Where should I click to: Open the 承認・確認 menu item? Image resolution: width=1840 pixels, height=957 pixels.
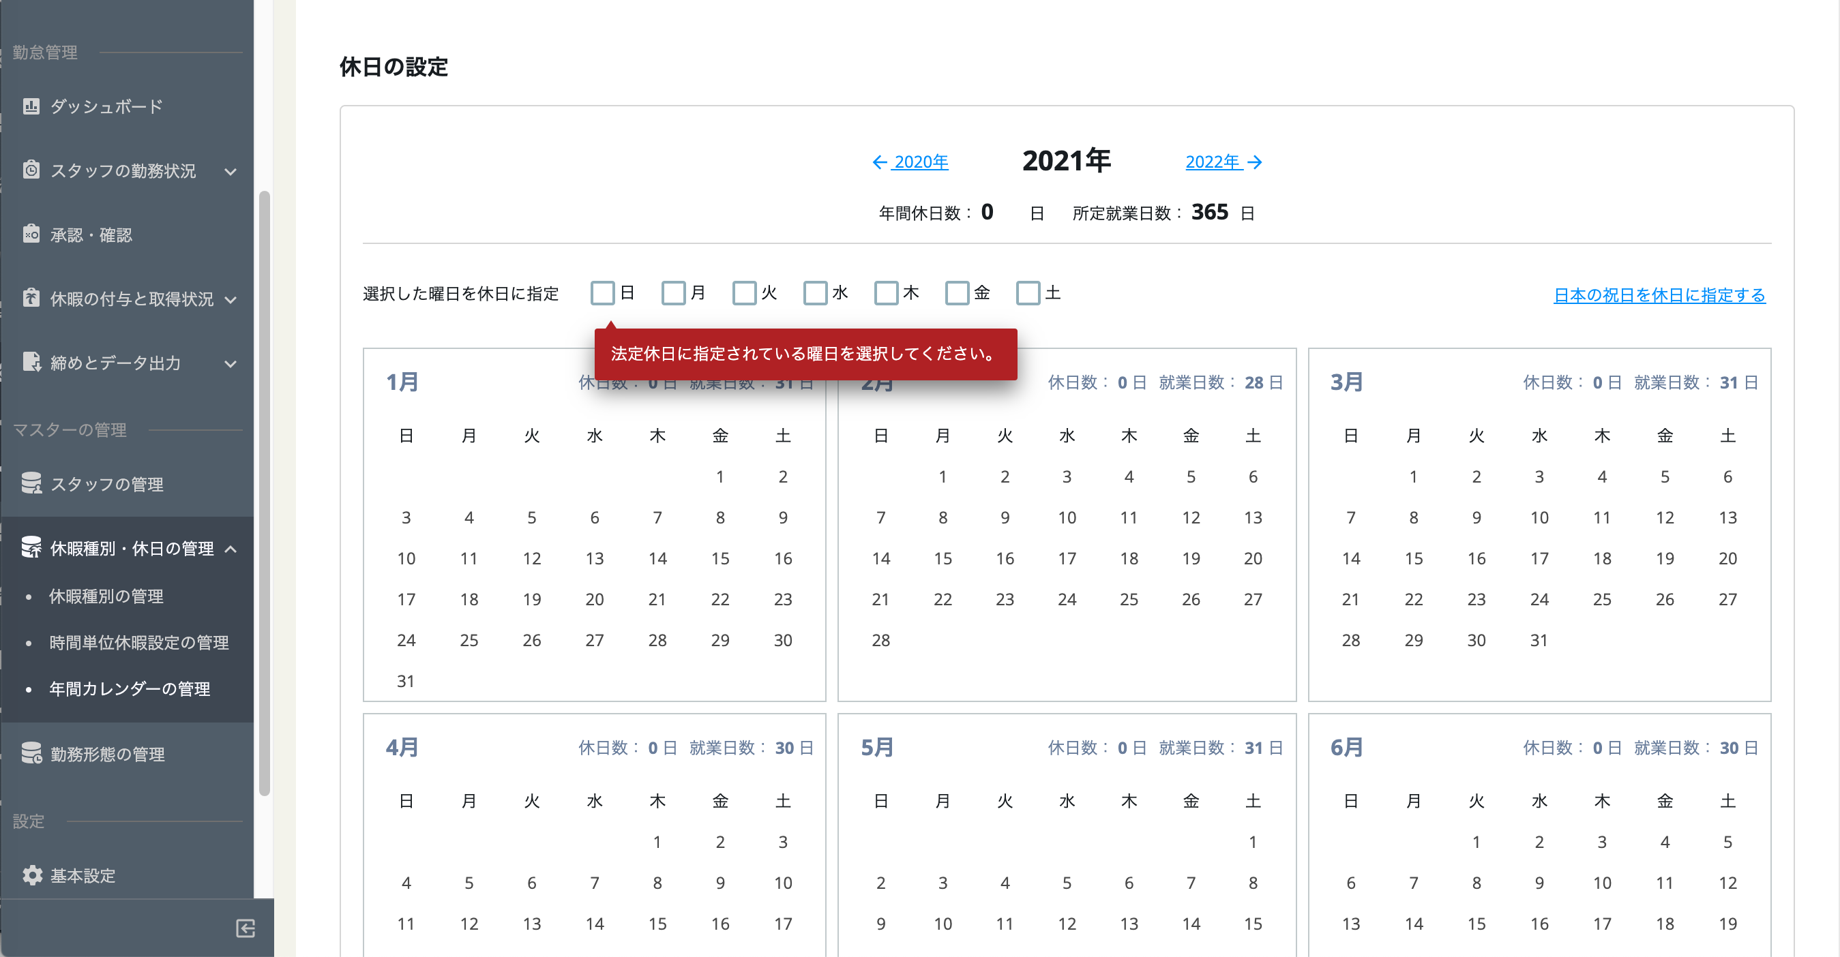pos(127,234)
